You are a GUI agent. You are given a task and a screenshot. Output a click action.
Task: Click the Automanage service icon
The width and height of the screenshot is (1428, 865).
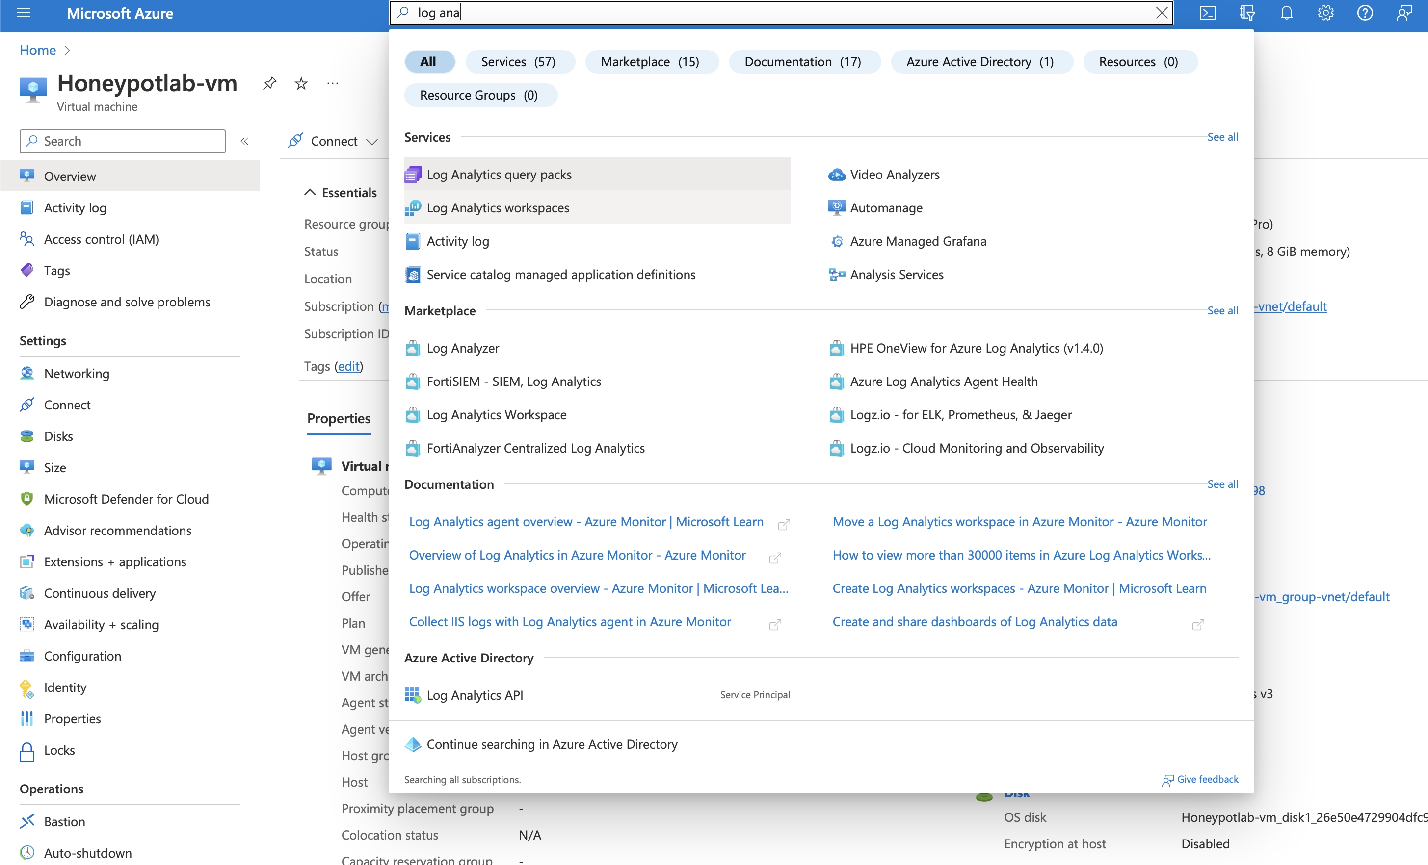[836, 208]
